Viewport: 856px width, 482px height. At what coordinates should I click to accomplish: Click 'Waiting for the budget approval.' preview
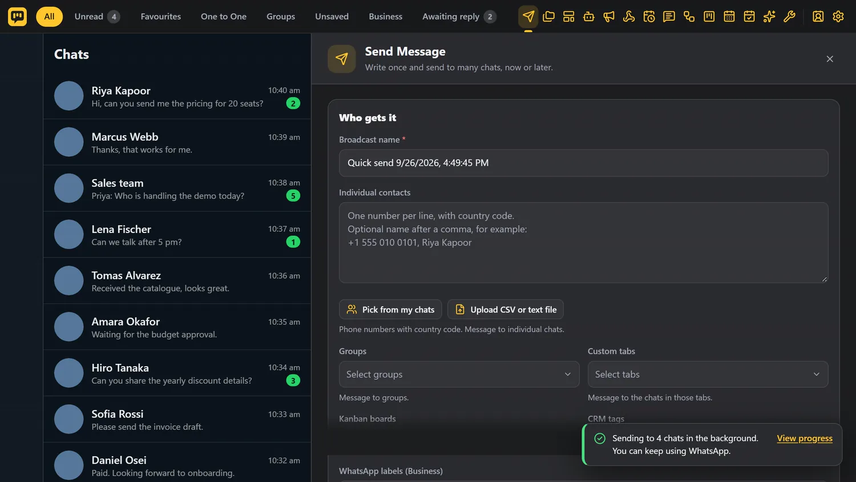point(154,335)
